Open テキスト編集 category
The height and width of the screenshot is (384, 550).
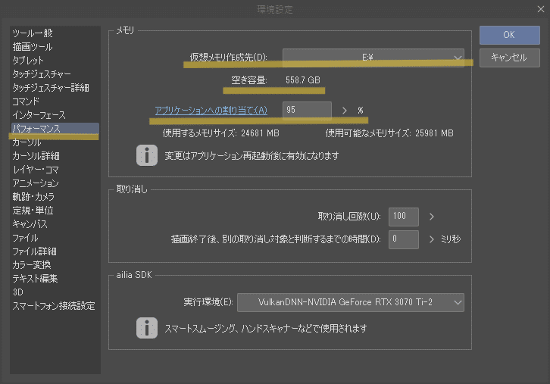pyautogui.click(x=35, y=279)
